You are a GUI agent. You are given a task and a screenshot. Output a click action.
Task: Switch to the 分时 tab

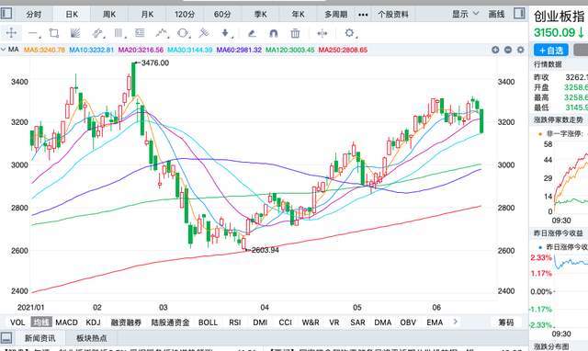tap(34, 15)
